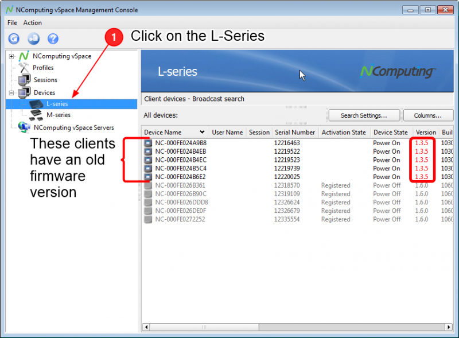
Task: Select device name NC-000FE026DE0F
Action: point(181,211)
